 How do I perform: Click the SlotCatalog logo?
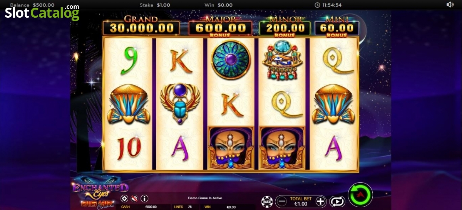point(42,12)
